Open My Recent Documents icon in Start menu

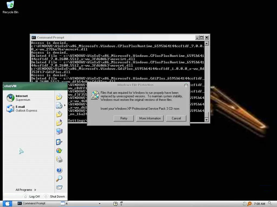pyautogui.click(x=59, y=105)
